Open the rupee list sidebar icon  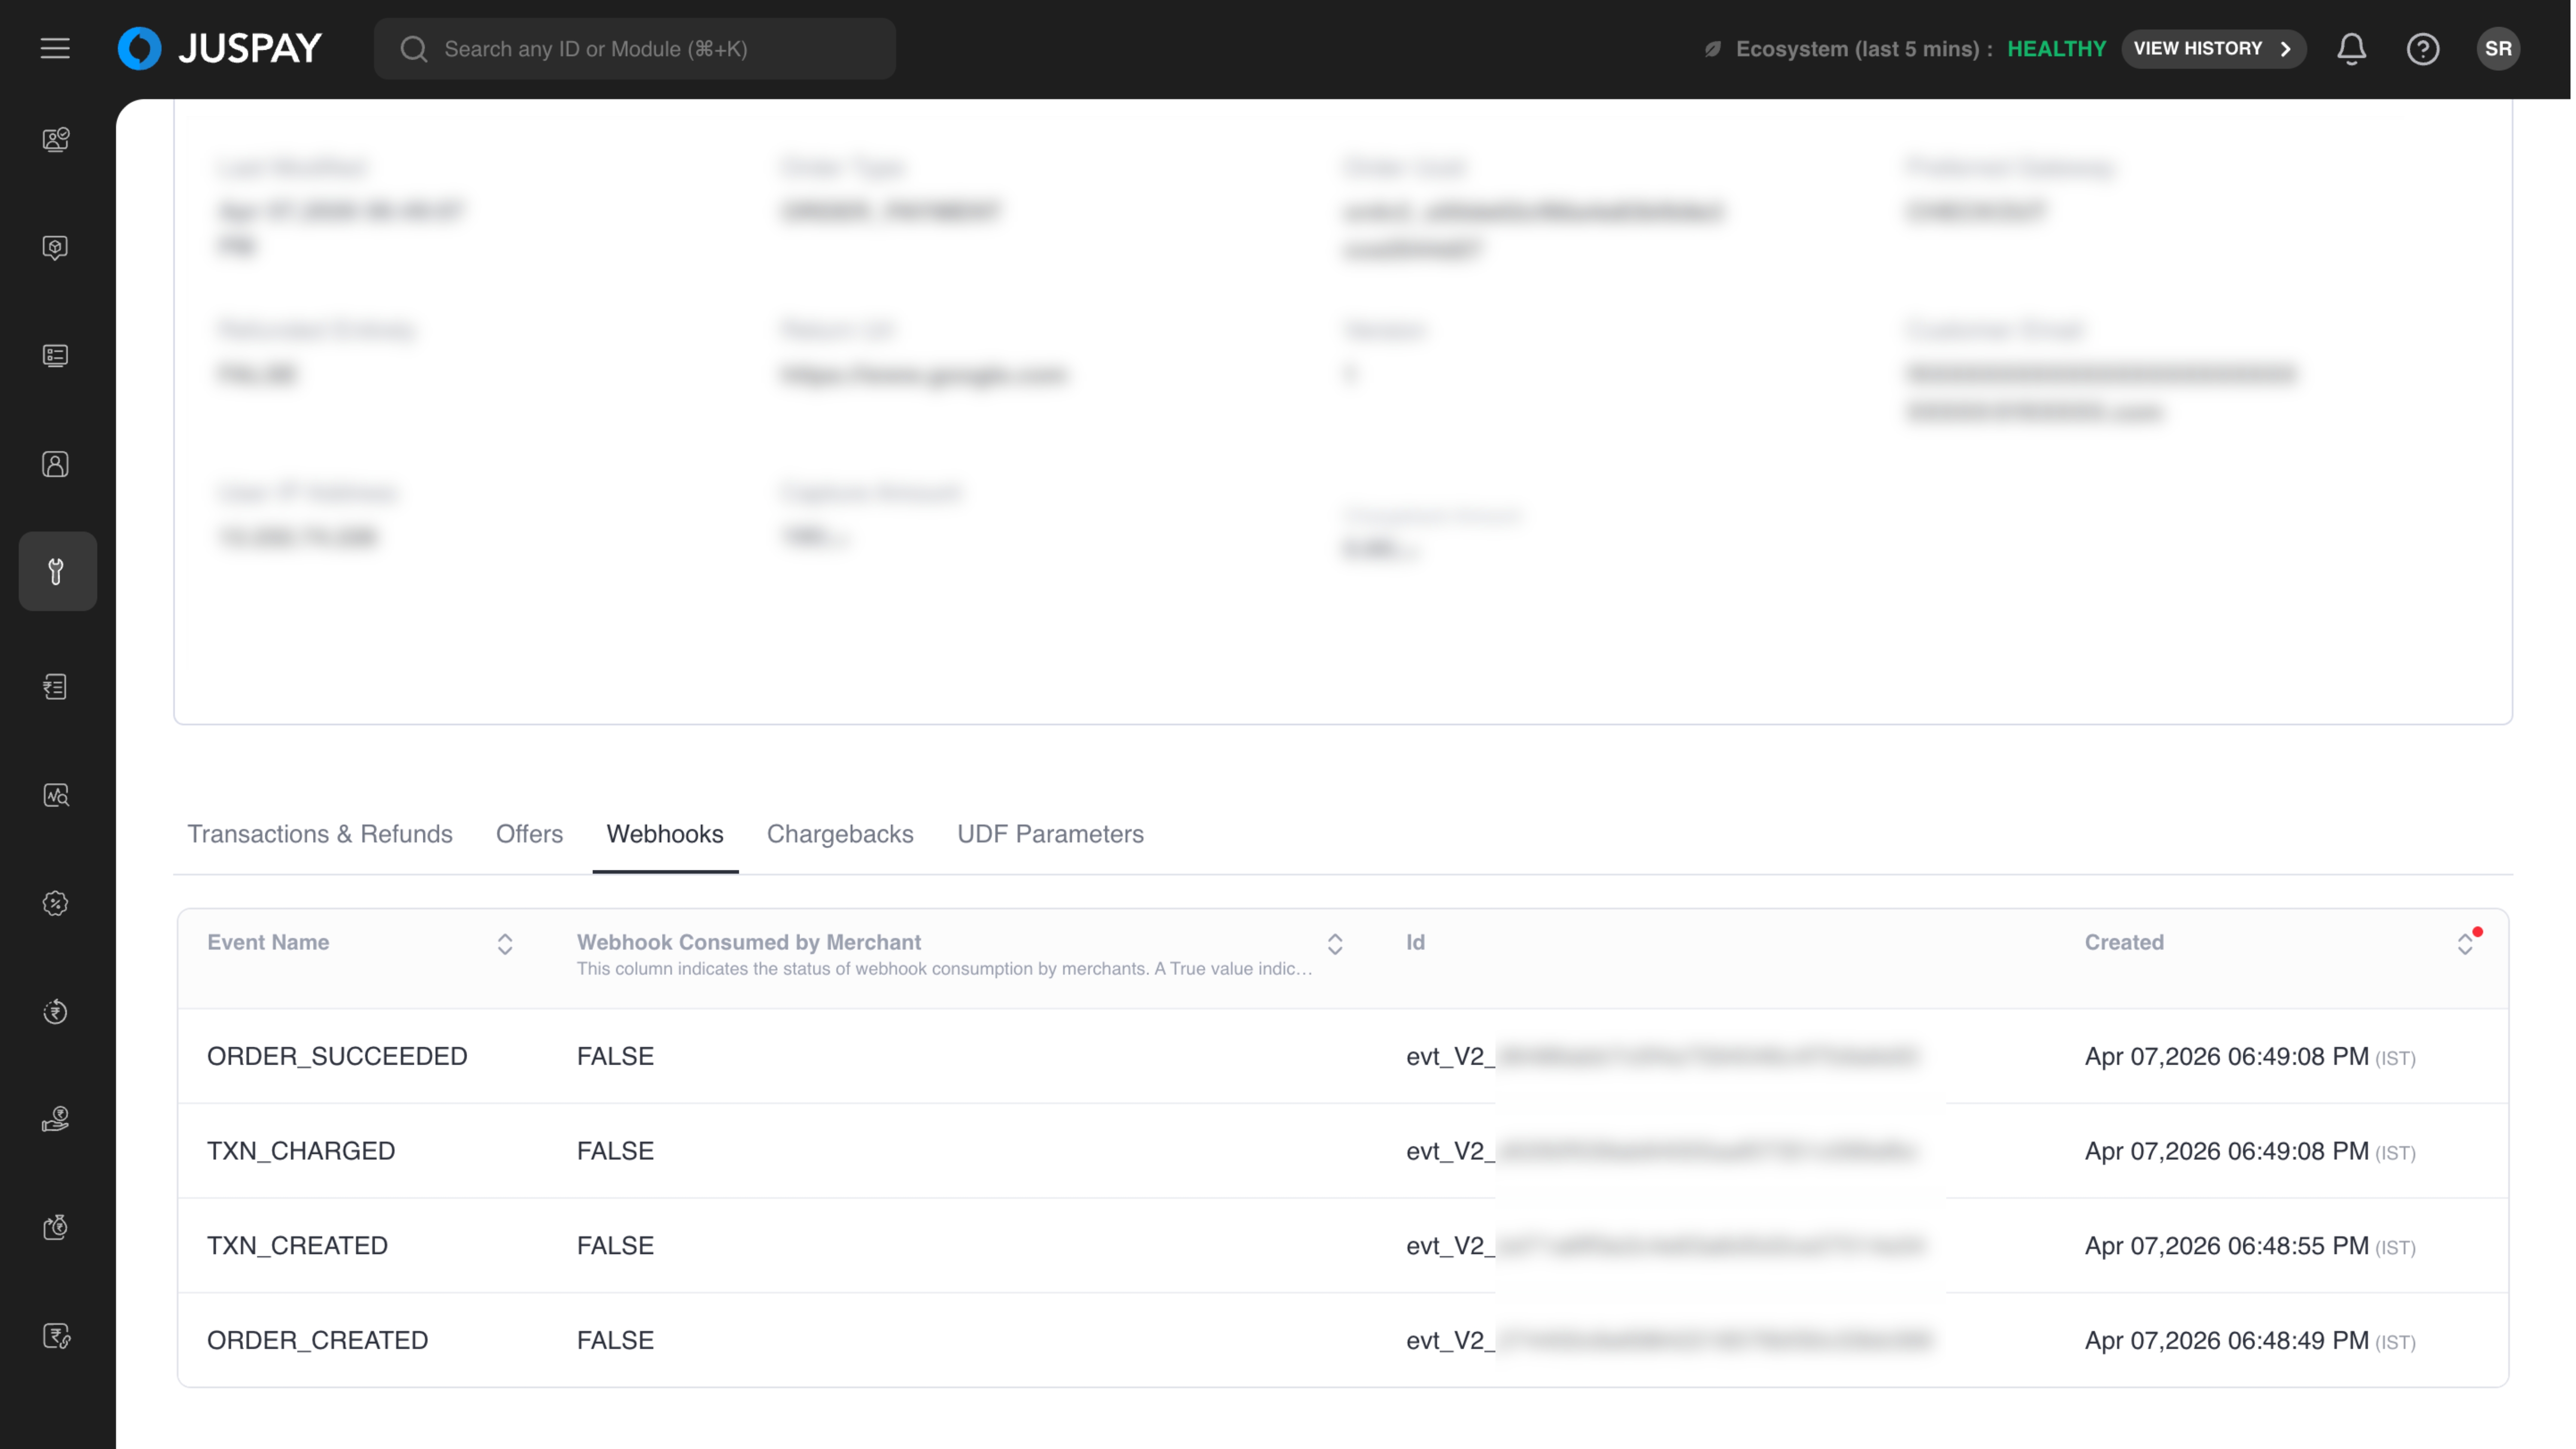56,687
